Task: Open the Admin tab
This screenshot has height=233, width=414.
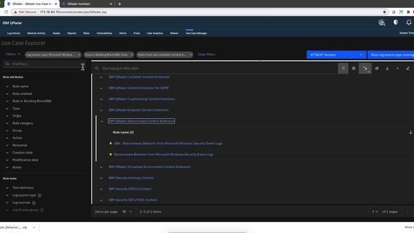Action: click(x=122, y=33)
